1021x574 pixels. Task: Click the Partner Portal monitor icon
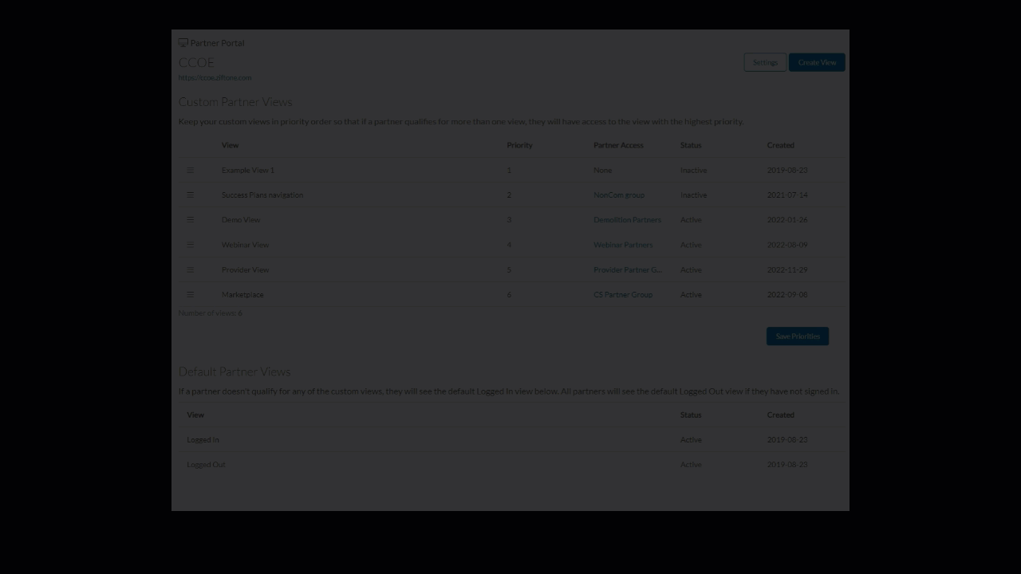click(x=183, y=42)
